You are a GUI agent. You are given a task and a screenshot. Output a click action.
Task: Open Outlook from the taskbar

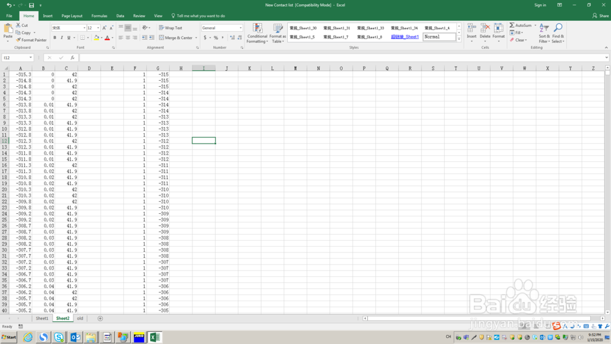75,337
